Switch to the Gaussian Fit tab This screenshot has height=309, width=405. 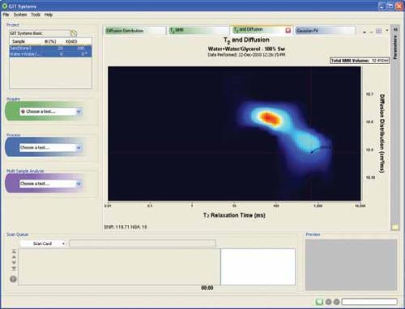pyautogui.click(x=325, y=31)
